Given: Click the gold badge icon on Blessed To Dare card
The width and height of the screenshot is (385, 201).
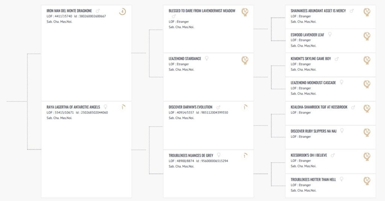Looking at the screenshot, I should (245, 12).
